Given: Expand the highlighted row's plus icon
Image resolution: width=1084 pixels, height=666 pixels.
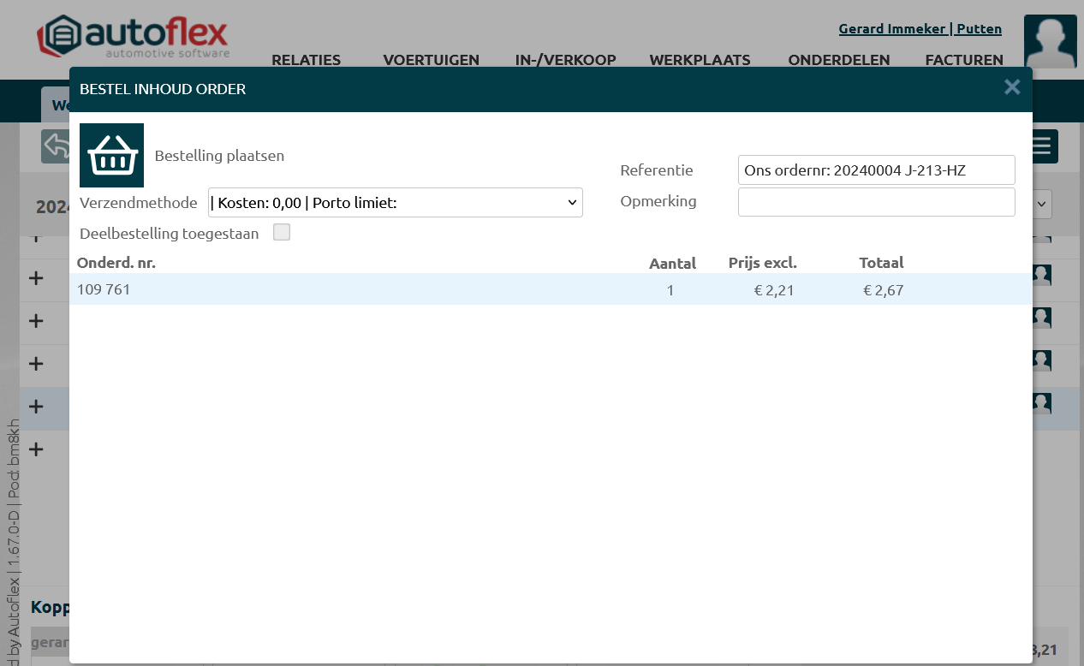Looking at the screenshot, I should pos(36,407).
